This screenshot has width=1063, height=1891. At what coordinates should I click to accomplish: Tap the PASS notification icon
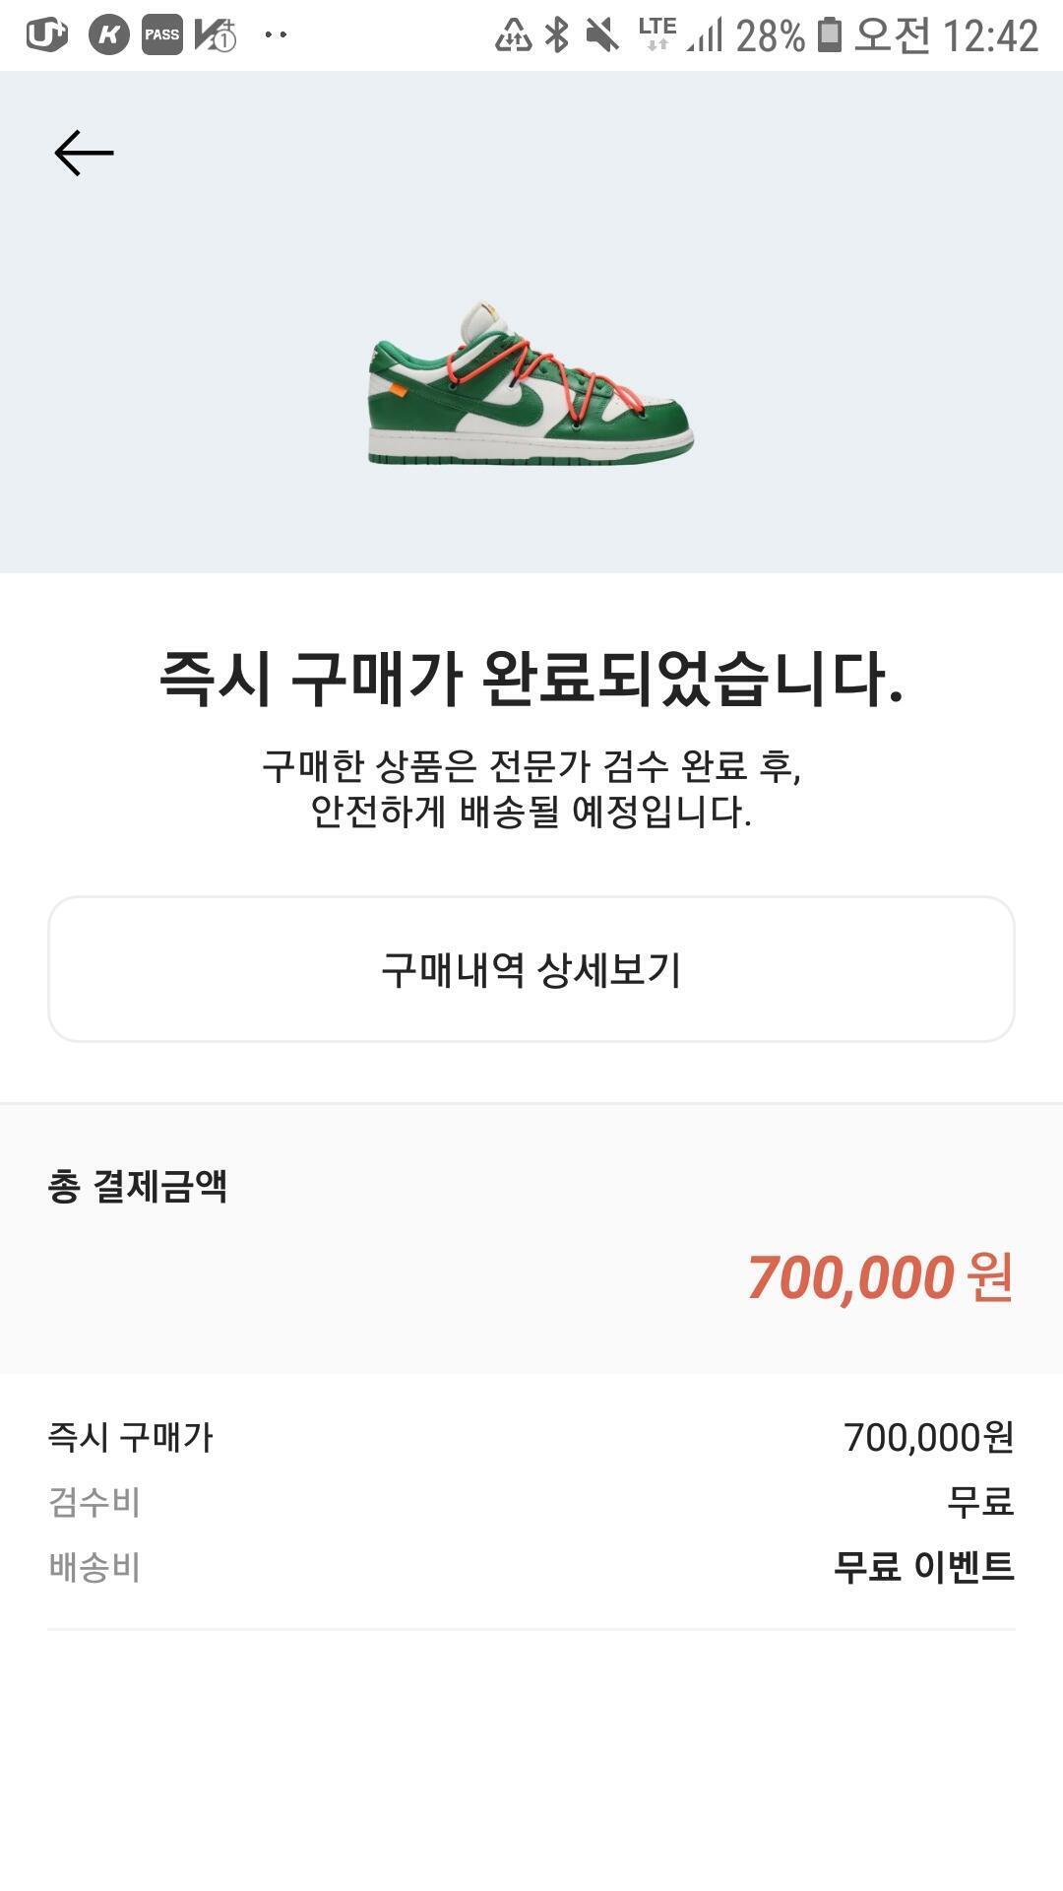tap(162, 35)
